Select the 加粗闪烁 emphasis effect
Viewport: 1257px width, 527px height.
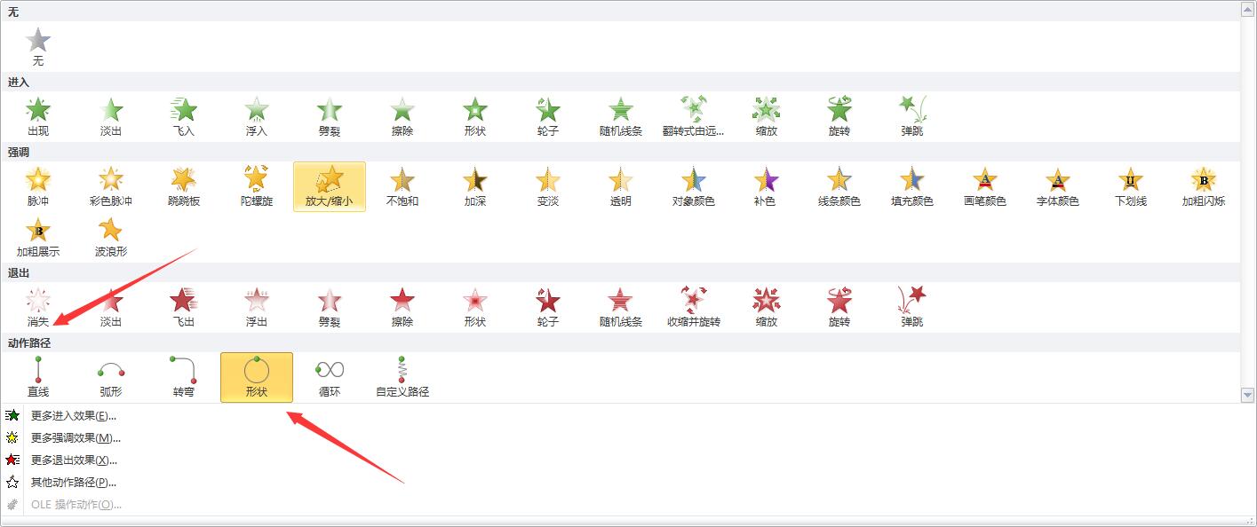pos(1204,186)
